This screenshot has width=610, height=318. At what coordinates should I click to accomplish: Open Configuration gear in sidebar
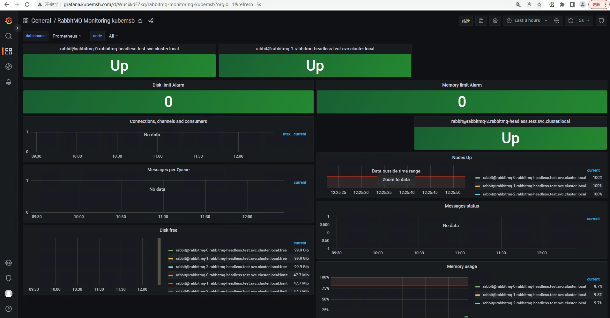click(x=9, y=263)
